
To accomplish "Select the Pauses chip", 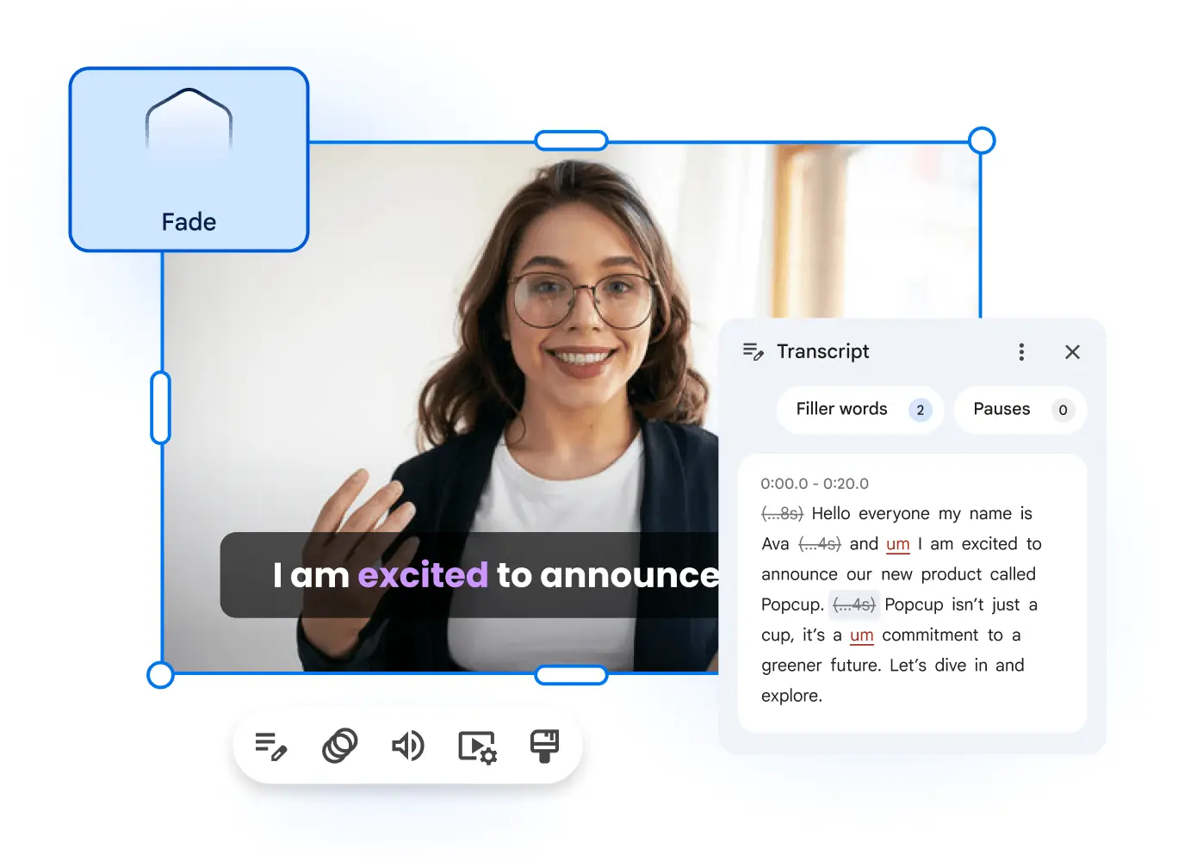I will tap(1020, 410).
